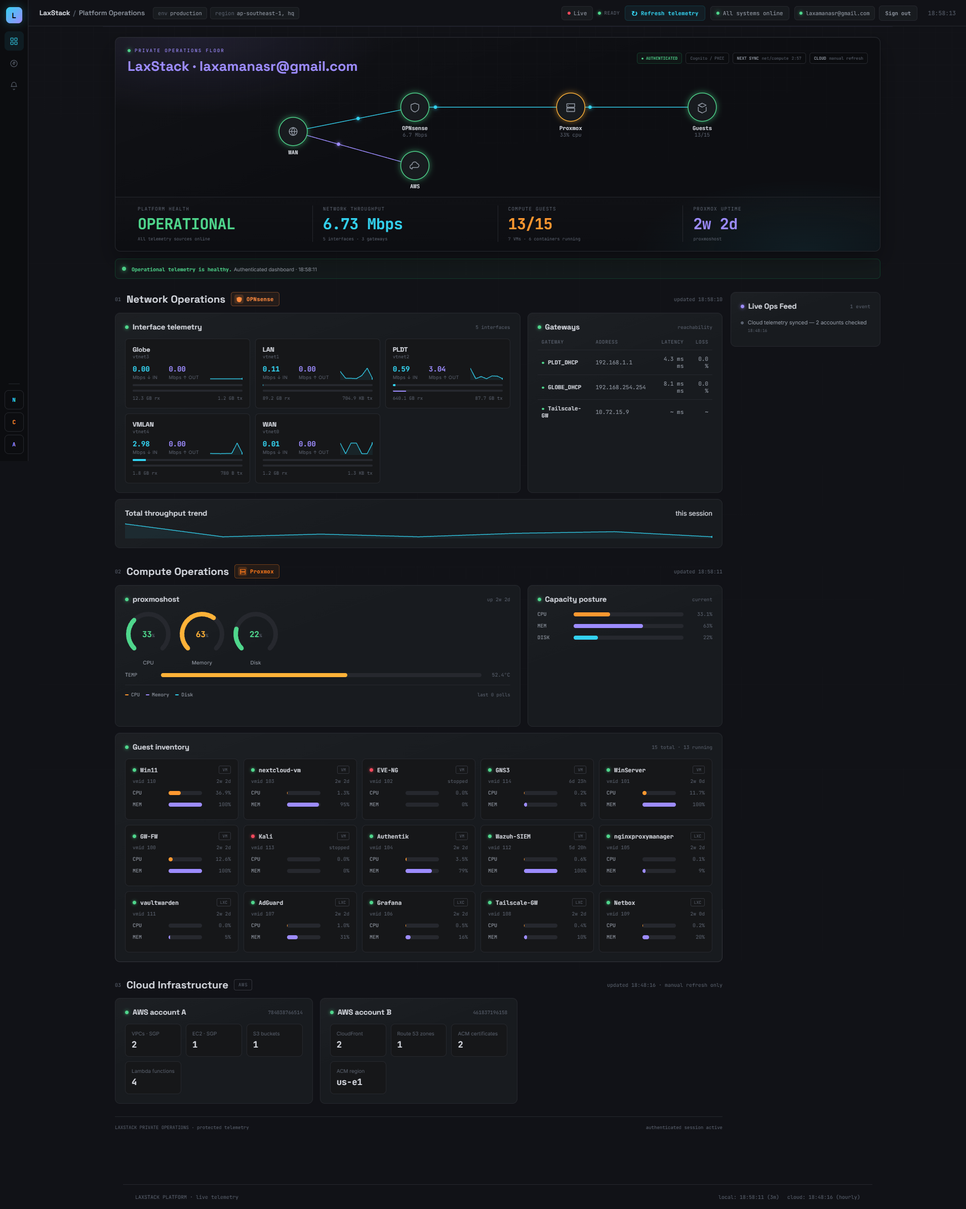Open the notifications bell in sidebar
966x1209 pixels.
point(14,86)
